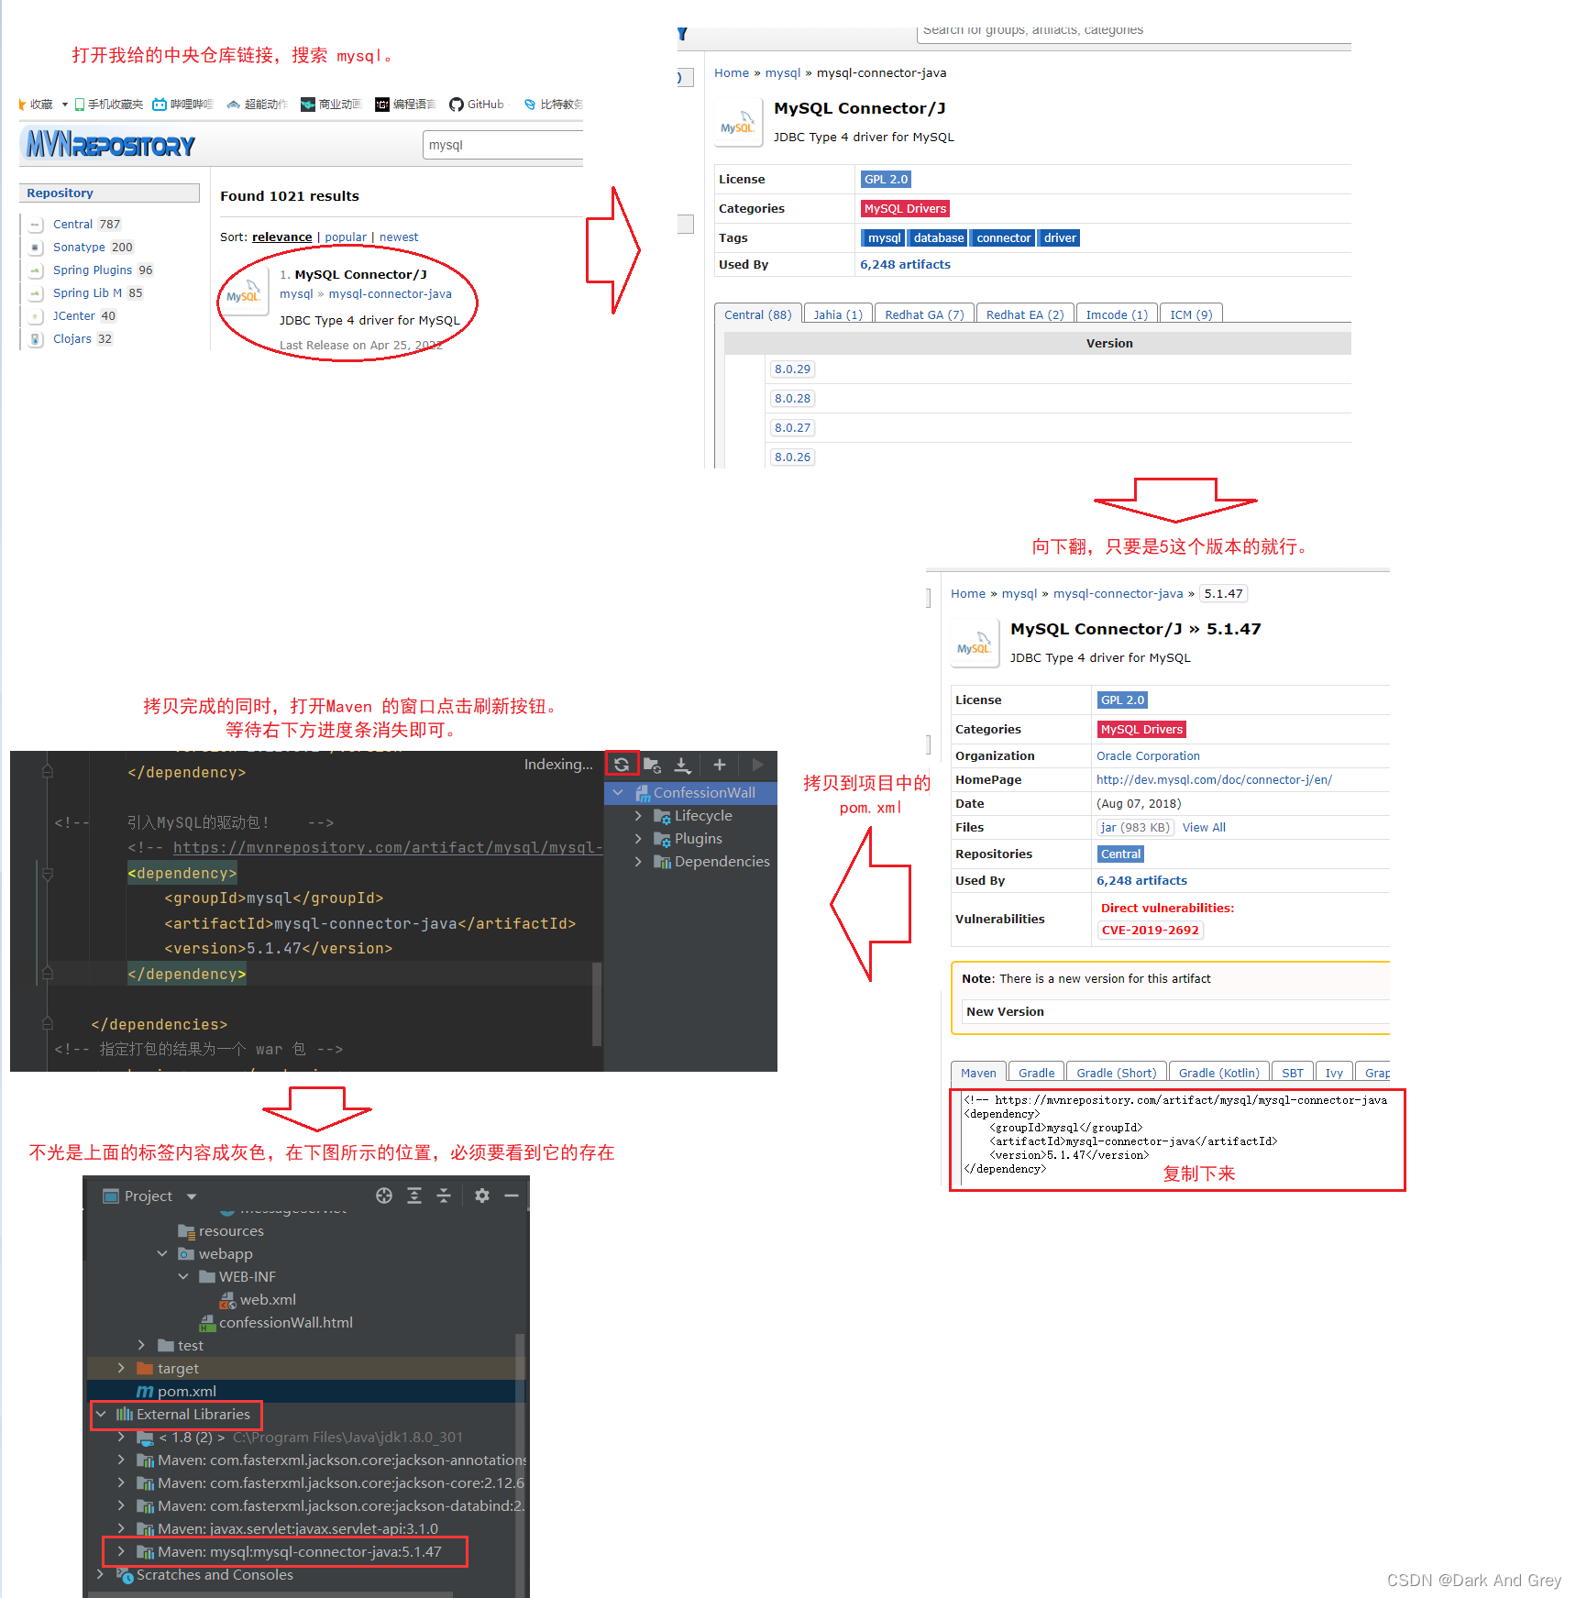Expand javax.servlet-api:3.1.0 library

pyautogui.click(x=121, y=1528)
